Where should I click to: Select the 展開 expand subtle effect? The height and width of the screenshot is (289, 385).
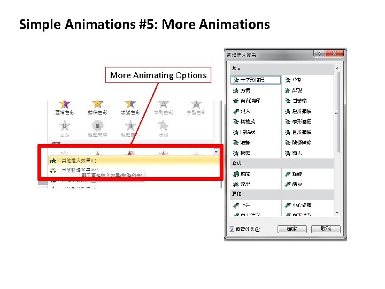[242, 174]
